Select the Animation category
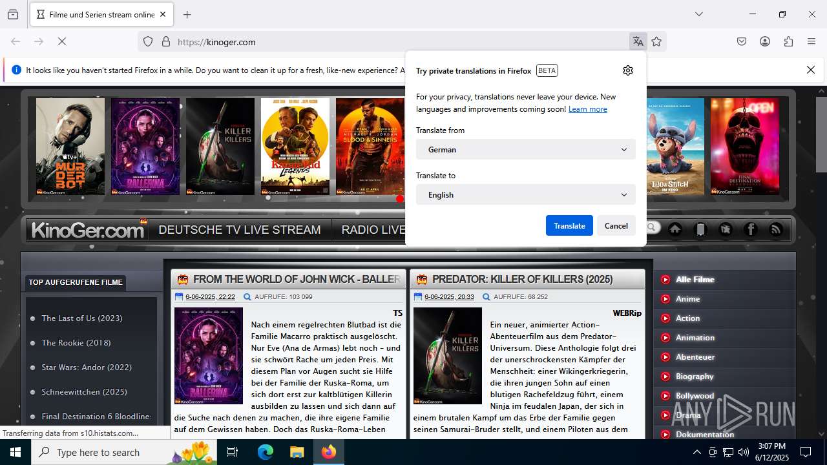The image size is (827, 465). [x=695, y=338]
